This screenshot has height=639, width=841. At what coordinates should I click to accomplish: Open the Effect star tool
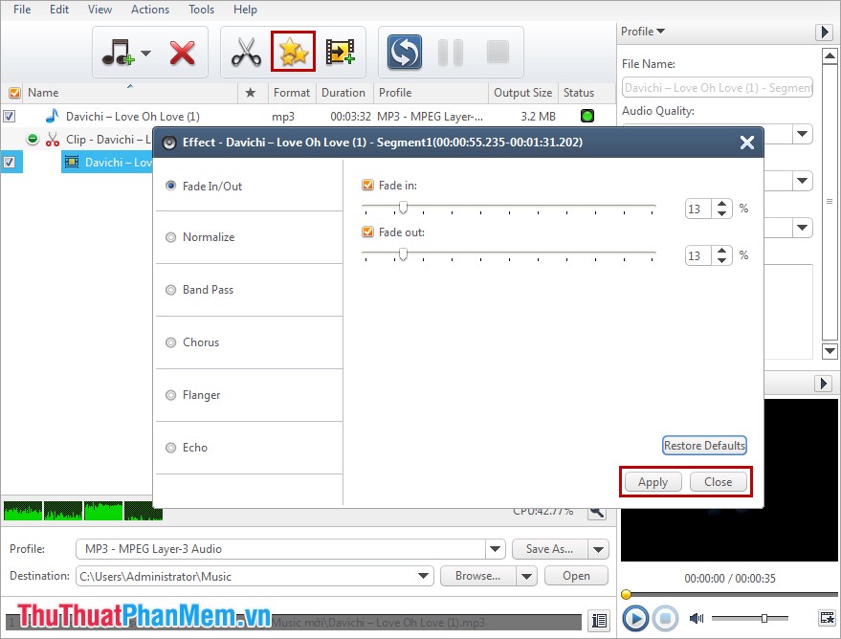pos(293,53)
